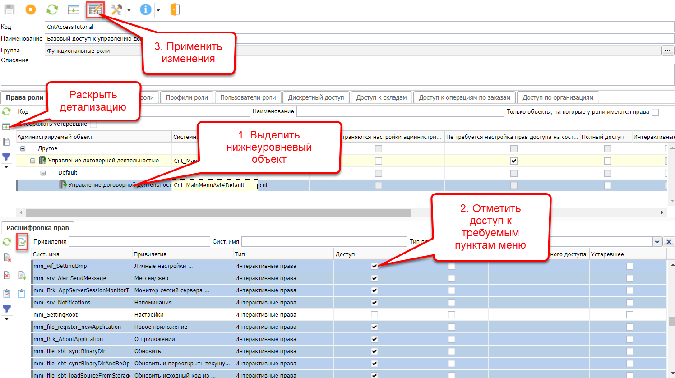This screenshot has width=675, height=378.
Task: Uncheck access for mm_srv_AlertSendMessage
Action: (374, 278)
